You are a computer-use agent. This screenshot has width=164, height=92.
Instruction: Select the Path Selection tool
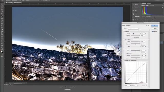click(2, 41)
